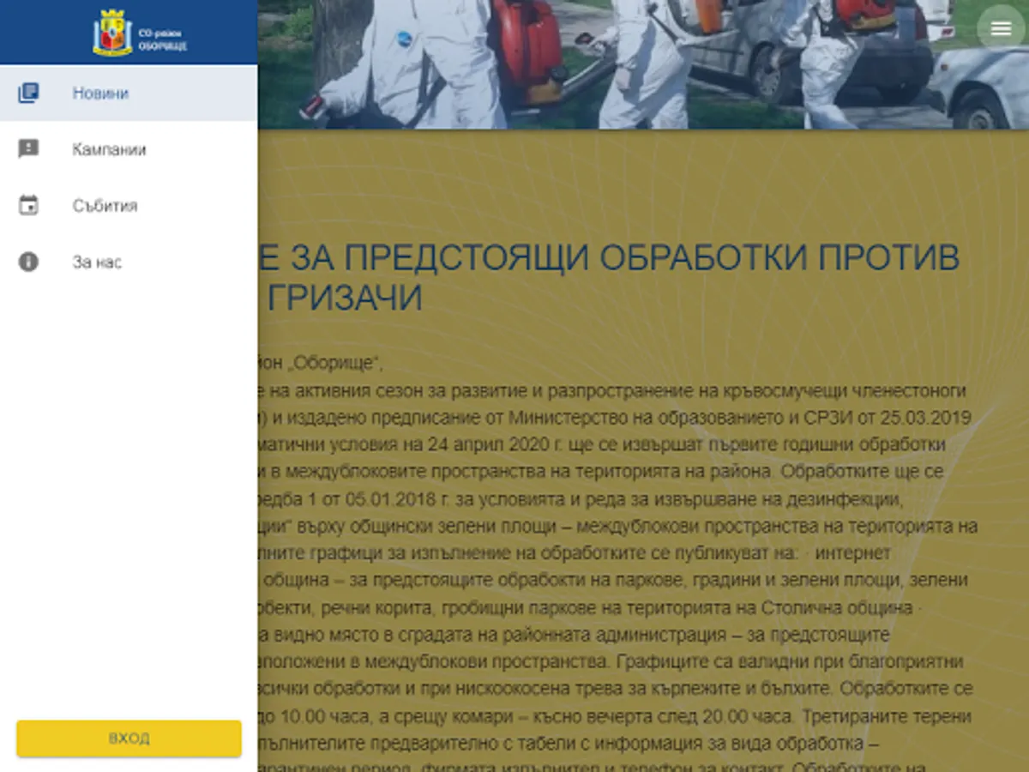Click the article headline ending in ГРИЗАЧИ
1029x772 pixels.
[609, 278]
